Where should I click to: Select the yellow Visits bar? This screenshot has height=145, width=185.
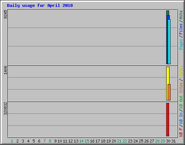coord(167,83)
